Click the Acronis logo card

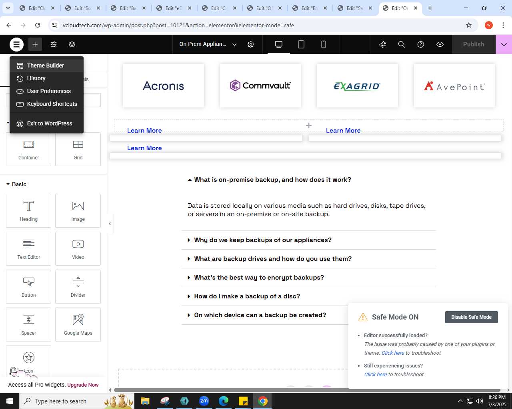(163, 85)
